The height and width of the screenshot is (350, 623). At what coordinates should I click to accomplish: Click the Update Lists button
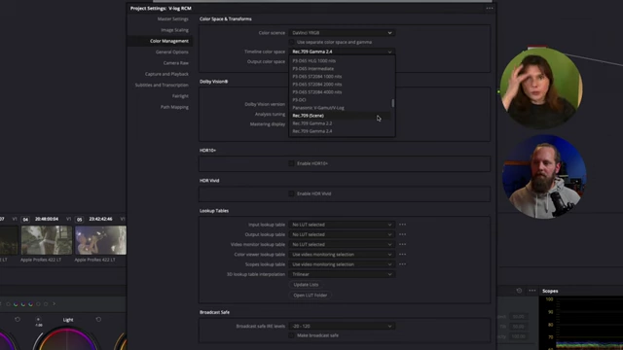pos(306,285)
